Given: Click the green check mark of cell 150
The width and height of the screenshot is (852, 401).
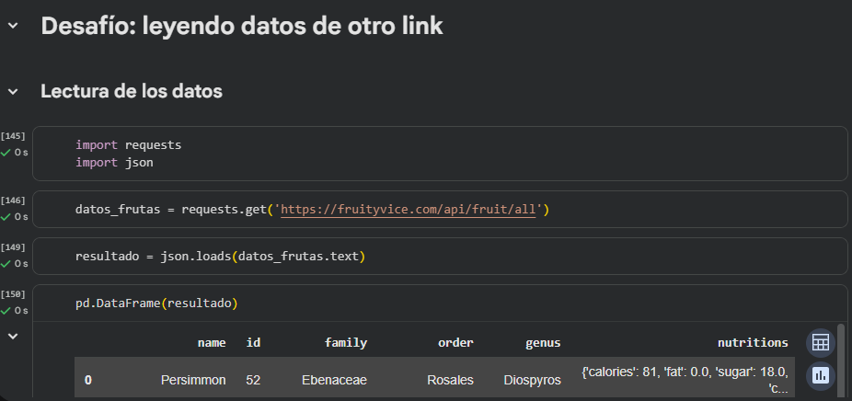Looking at the screenshot, I should pyautogui.click(x=6, y=311).
